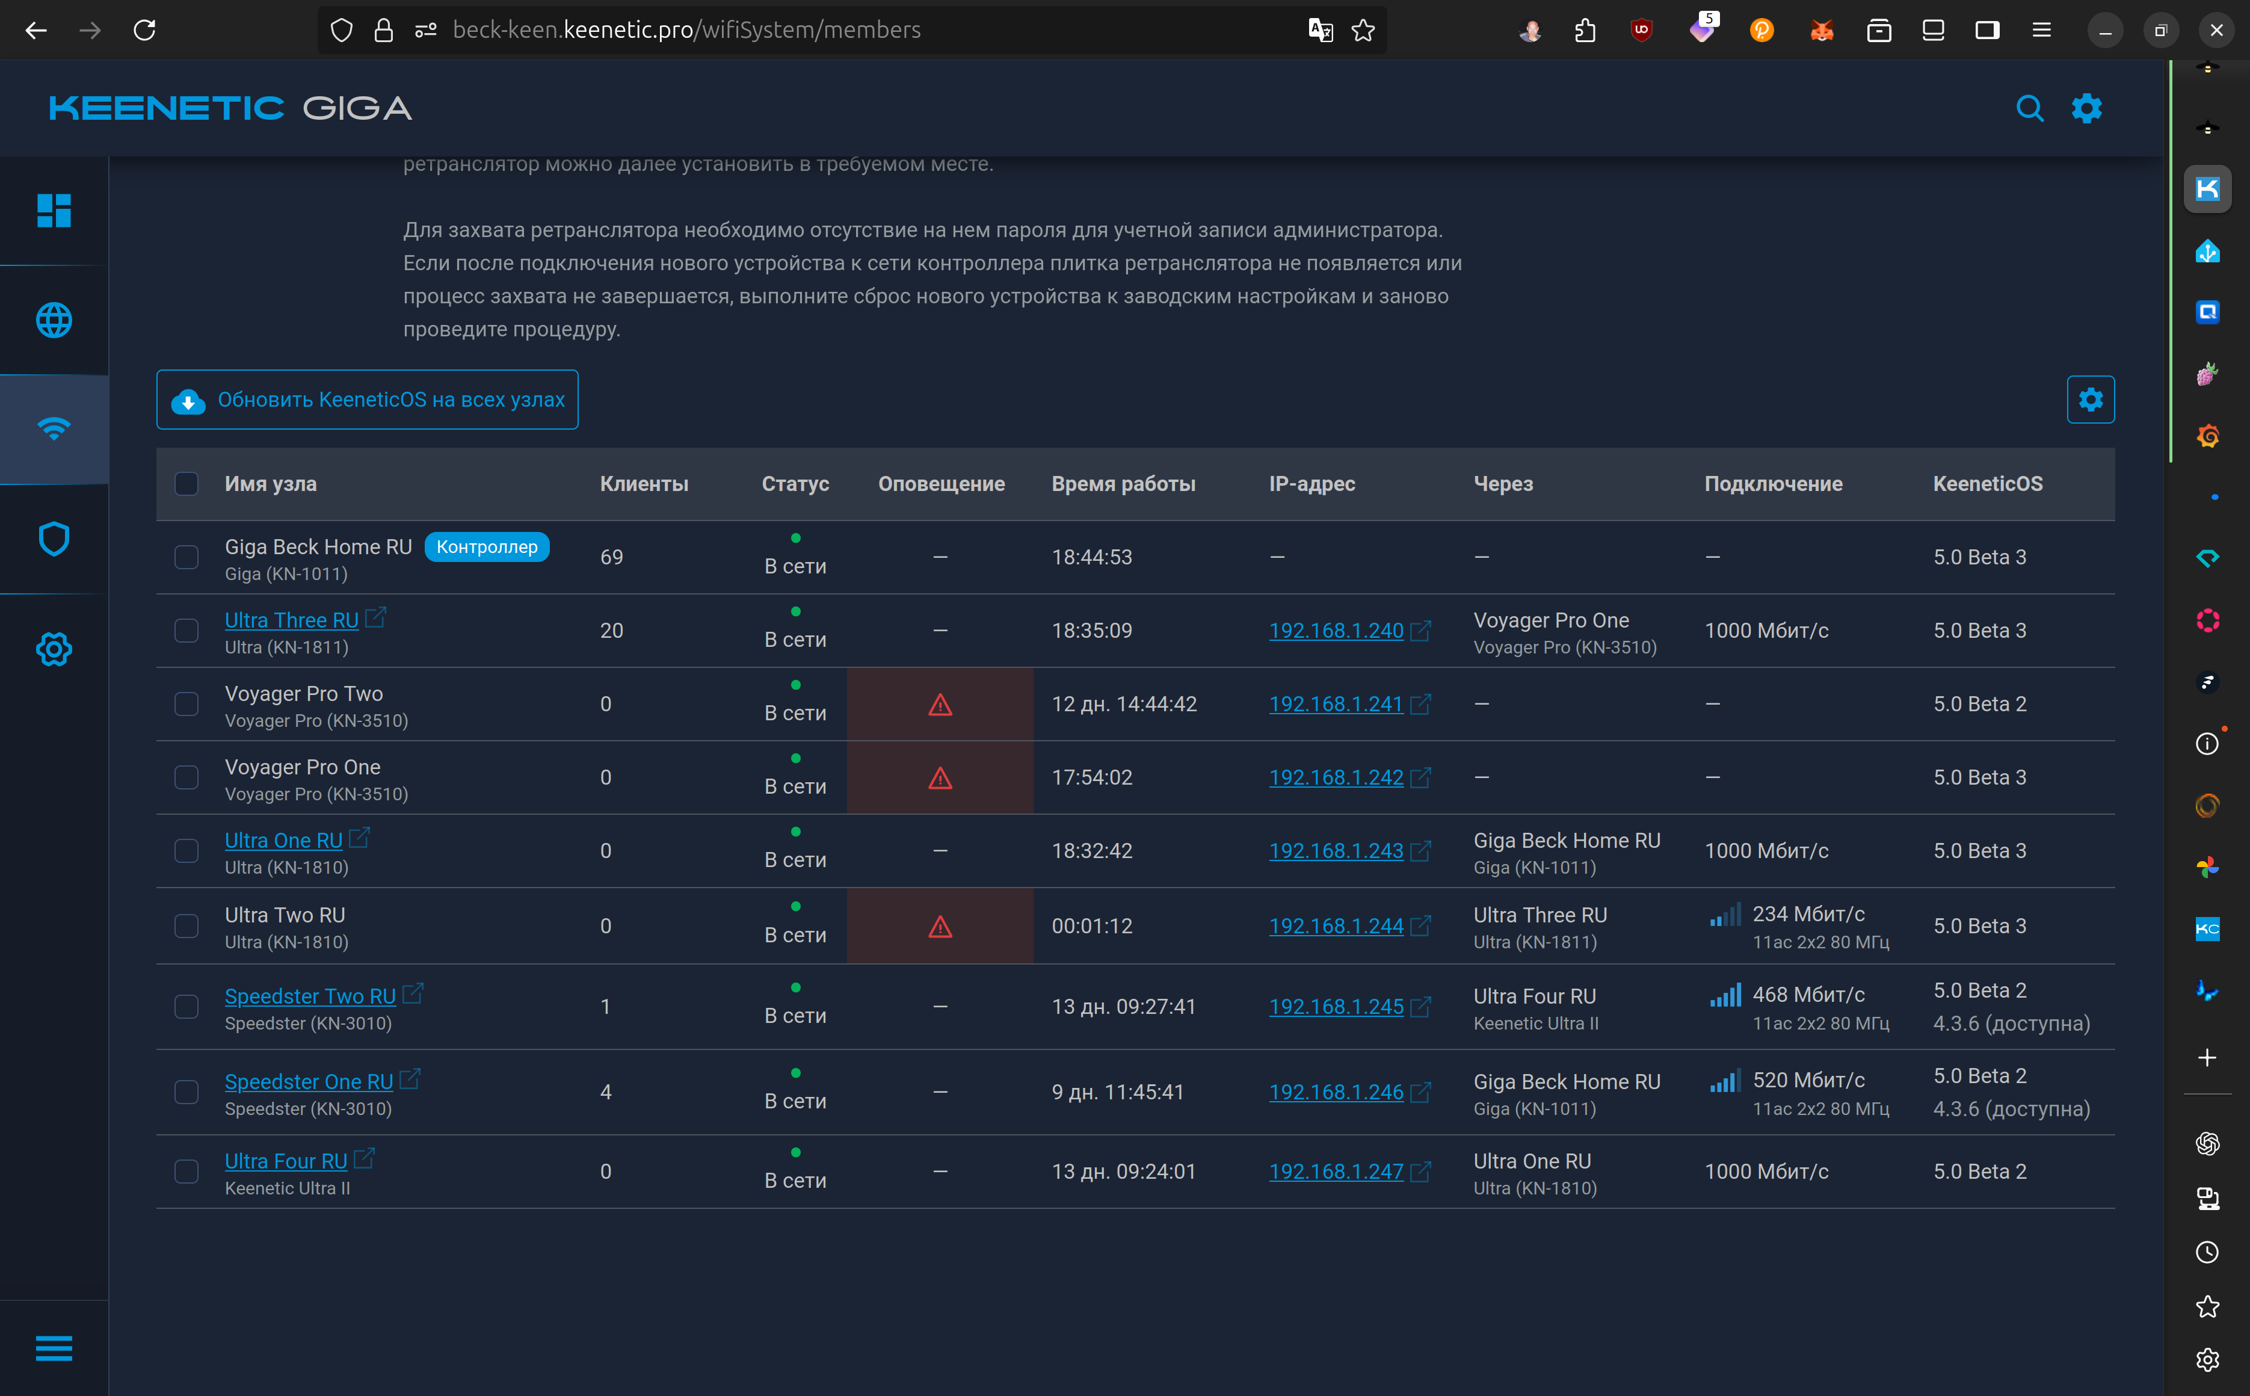Open the Ultra Three RU node link
The height and width of the screenshot is (1396, 2250).
(292, 620)
